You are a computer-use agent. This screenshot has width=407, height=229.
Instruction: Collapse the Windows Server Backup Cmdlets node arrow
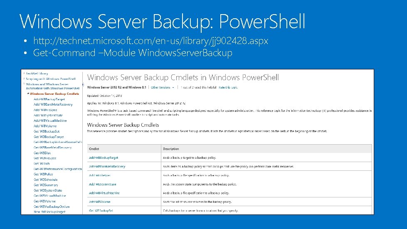(x=27, y=94)
